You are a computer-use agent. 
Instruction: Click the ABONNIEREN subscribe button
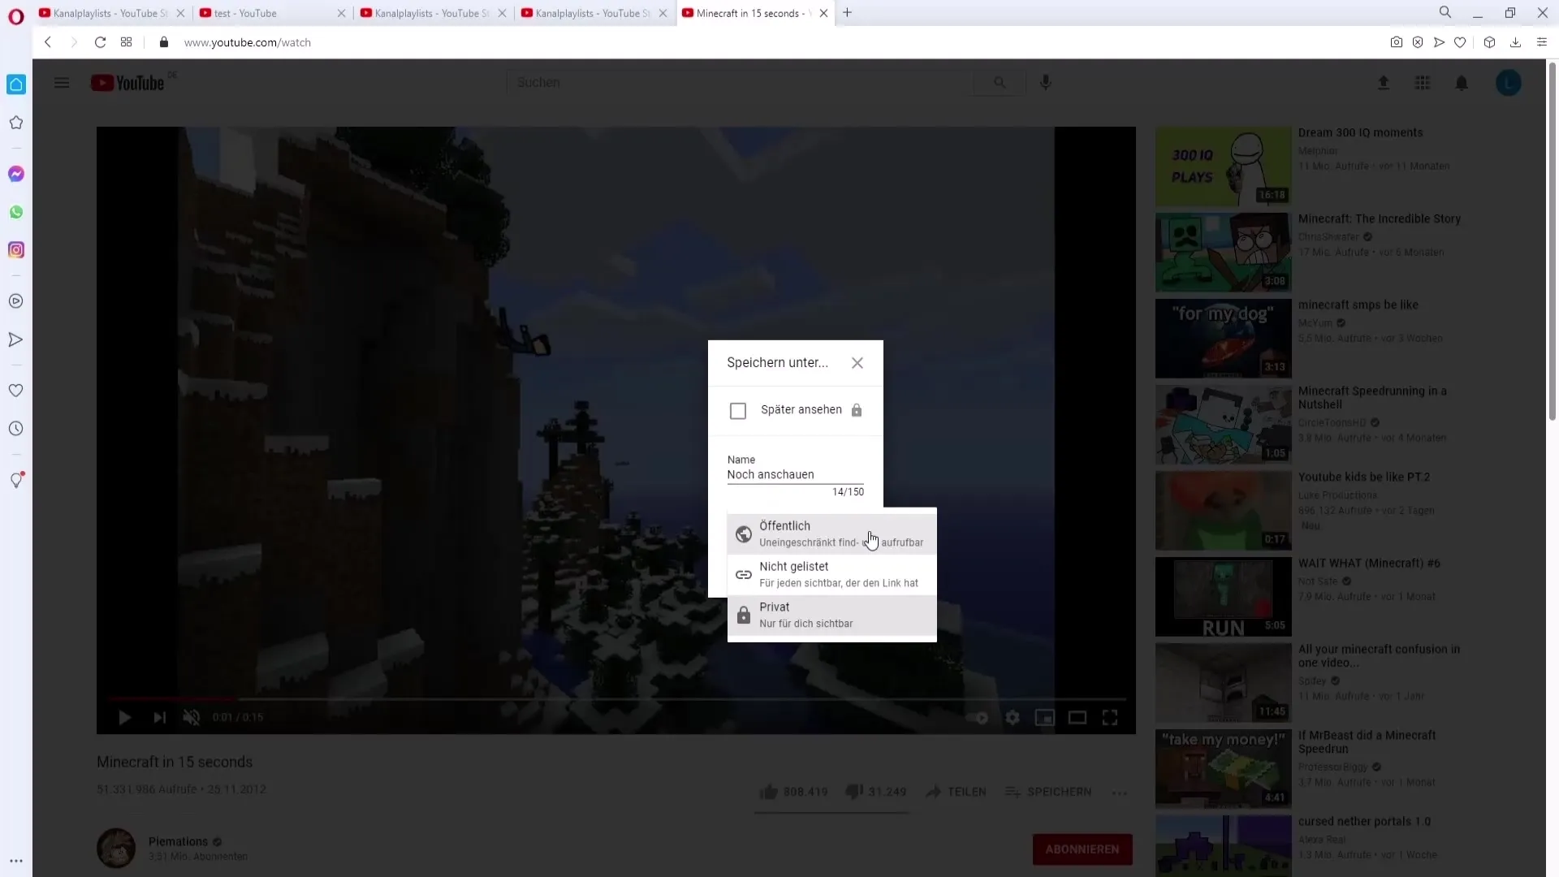point(1082,849)
